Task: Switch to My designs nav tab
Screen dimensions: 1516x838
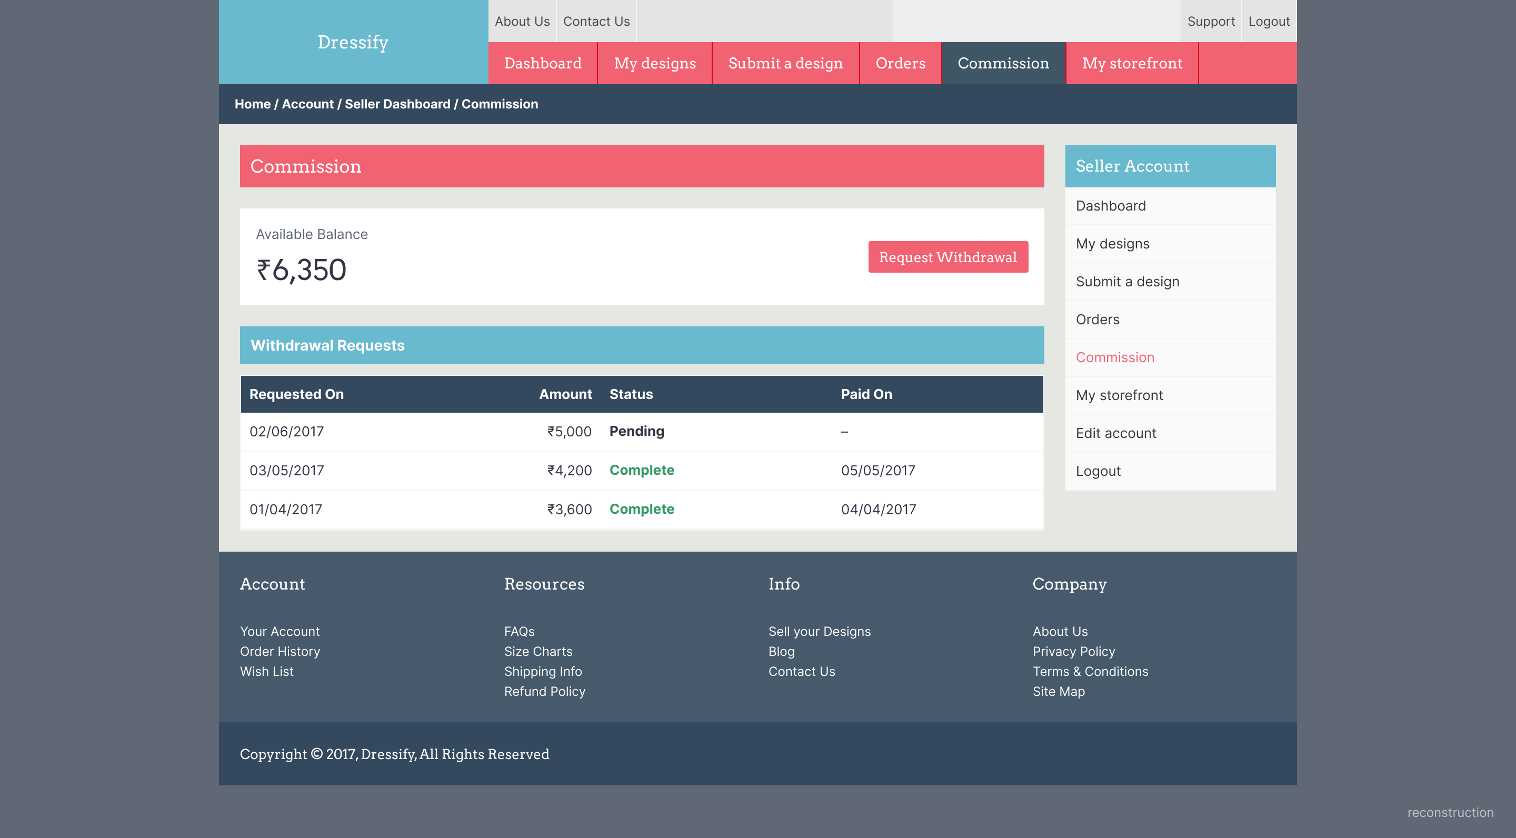Action: pyautogui.click(x=654, y=63)
